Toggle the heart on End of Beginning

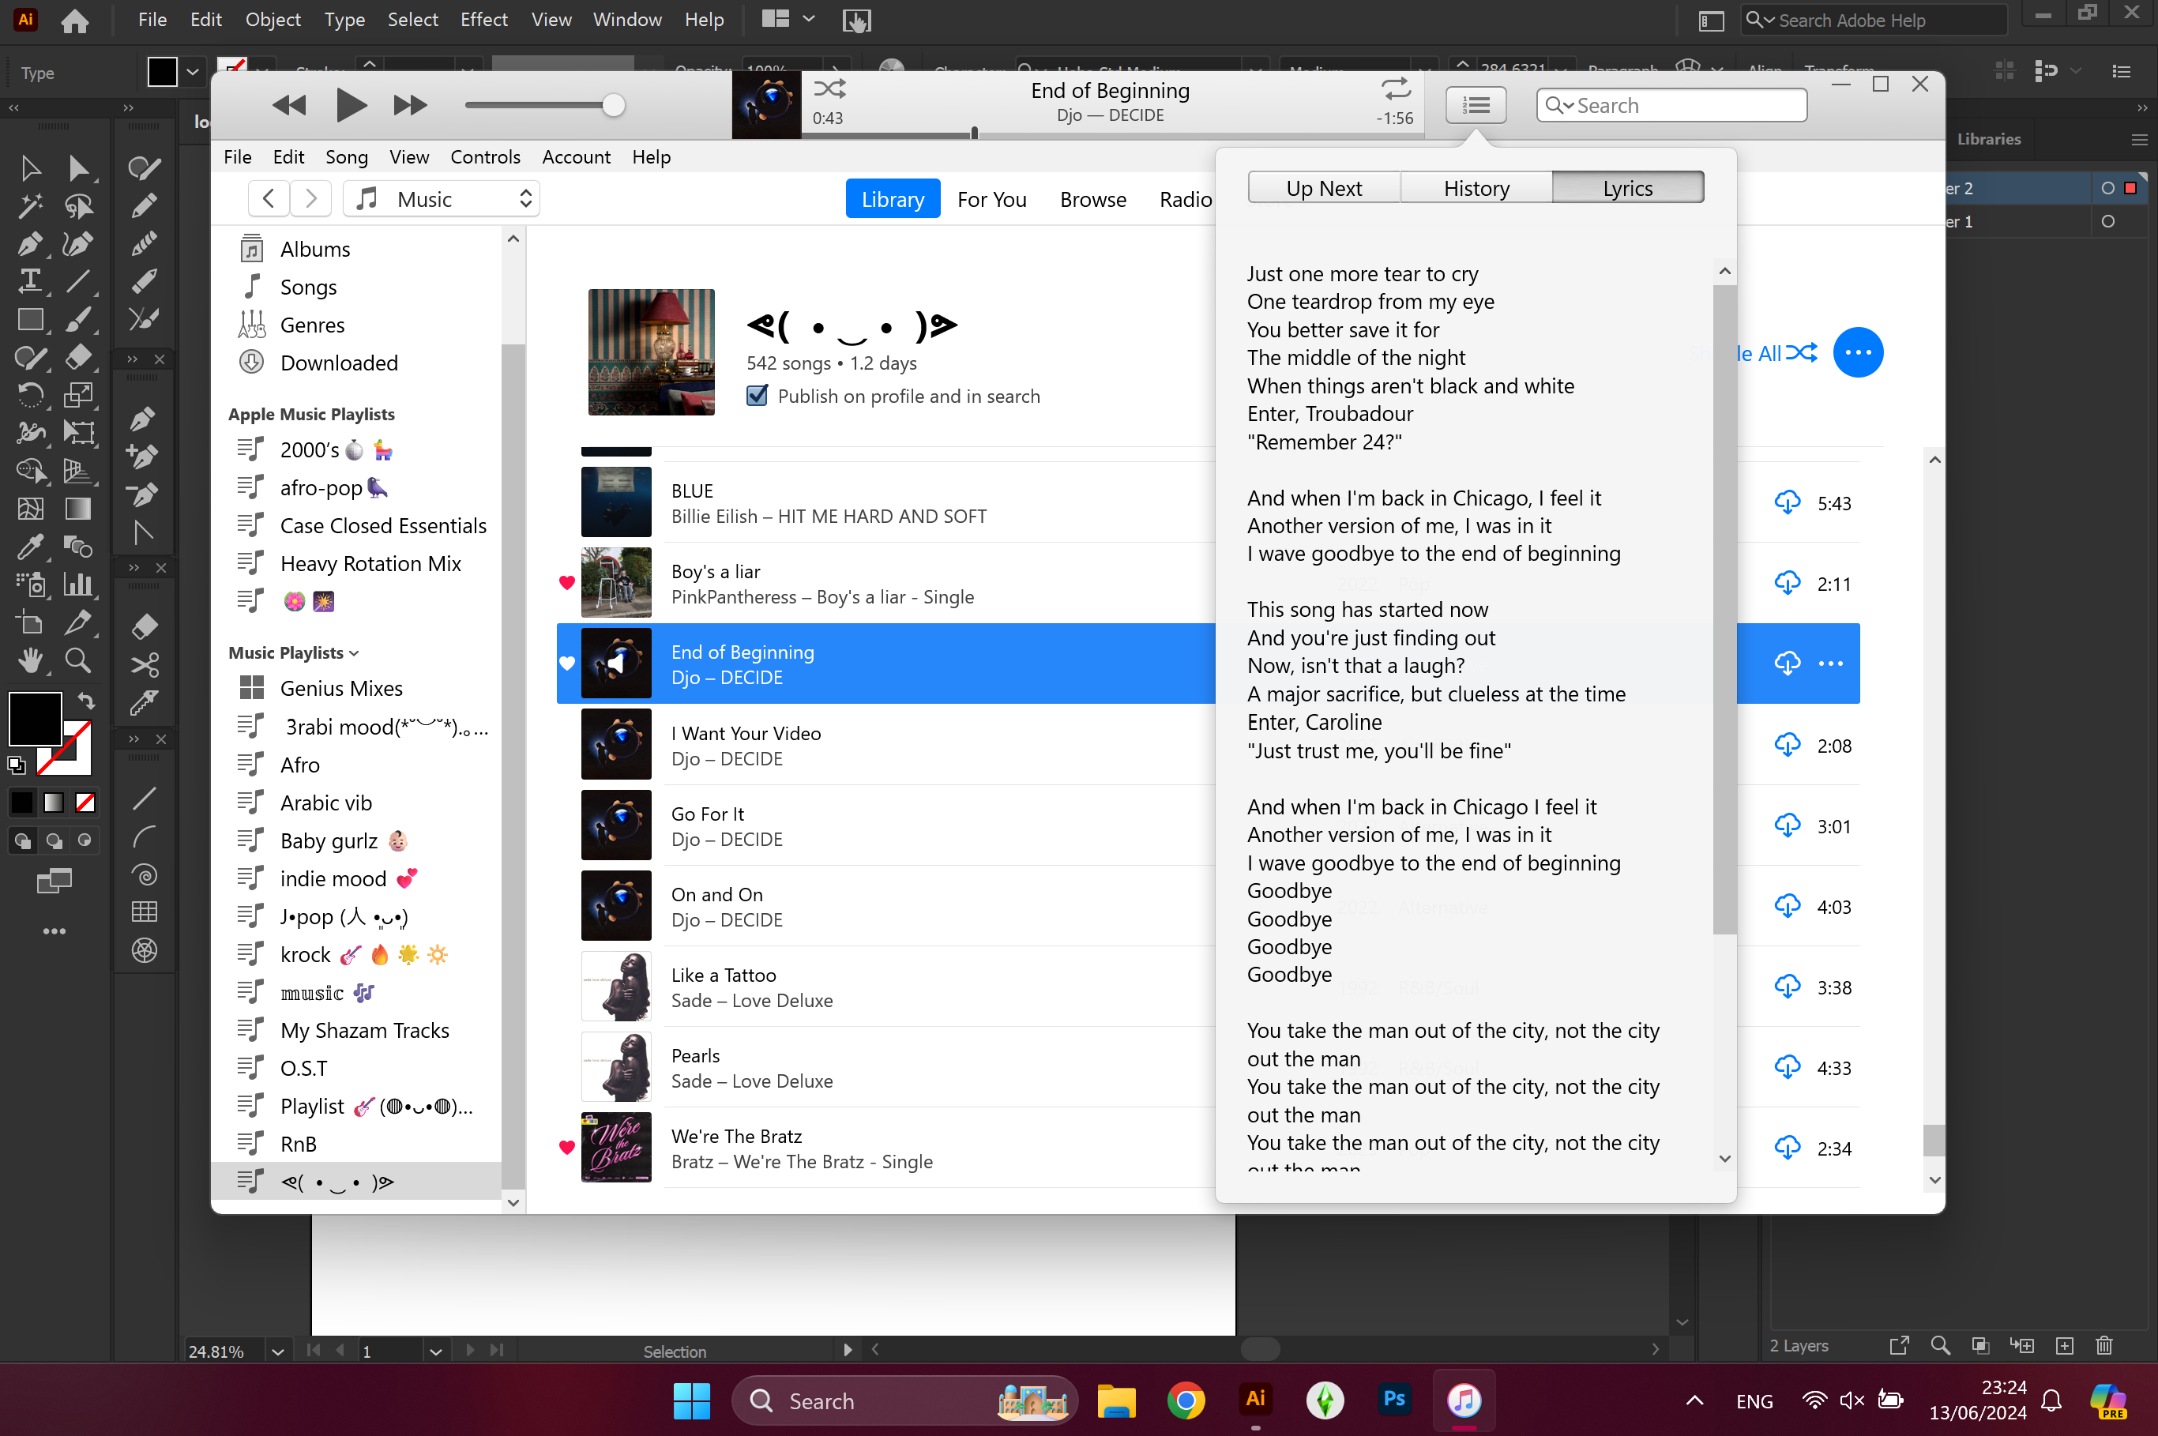tap(566, 663)
